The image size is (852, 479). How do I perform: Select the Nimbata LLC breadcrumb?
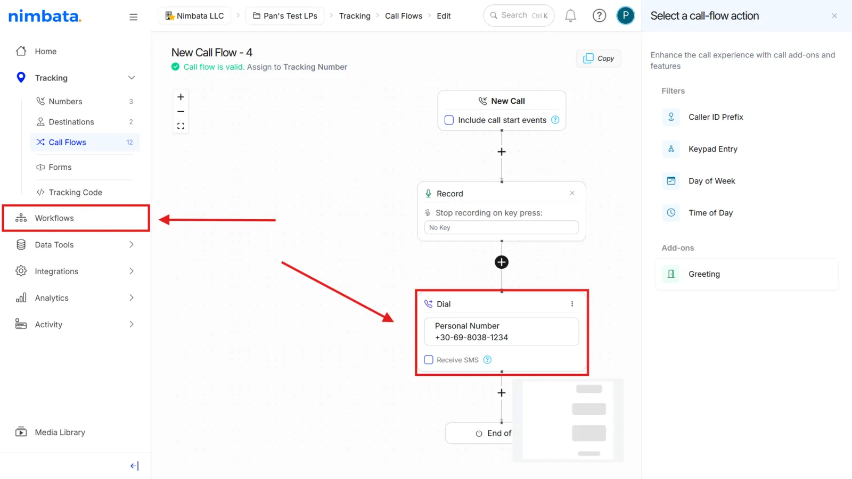(194, 16)
